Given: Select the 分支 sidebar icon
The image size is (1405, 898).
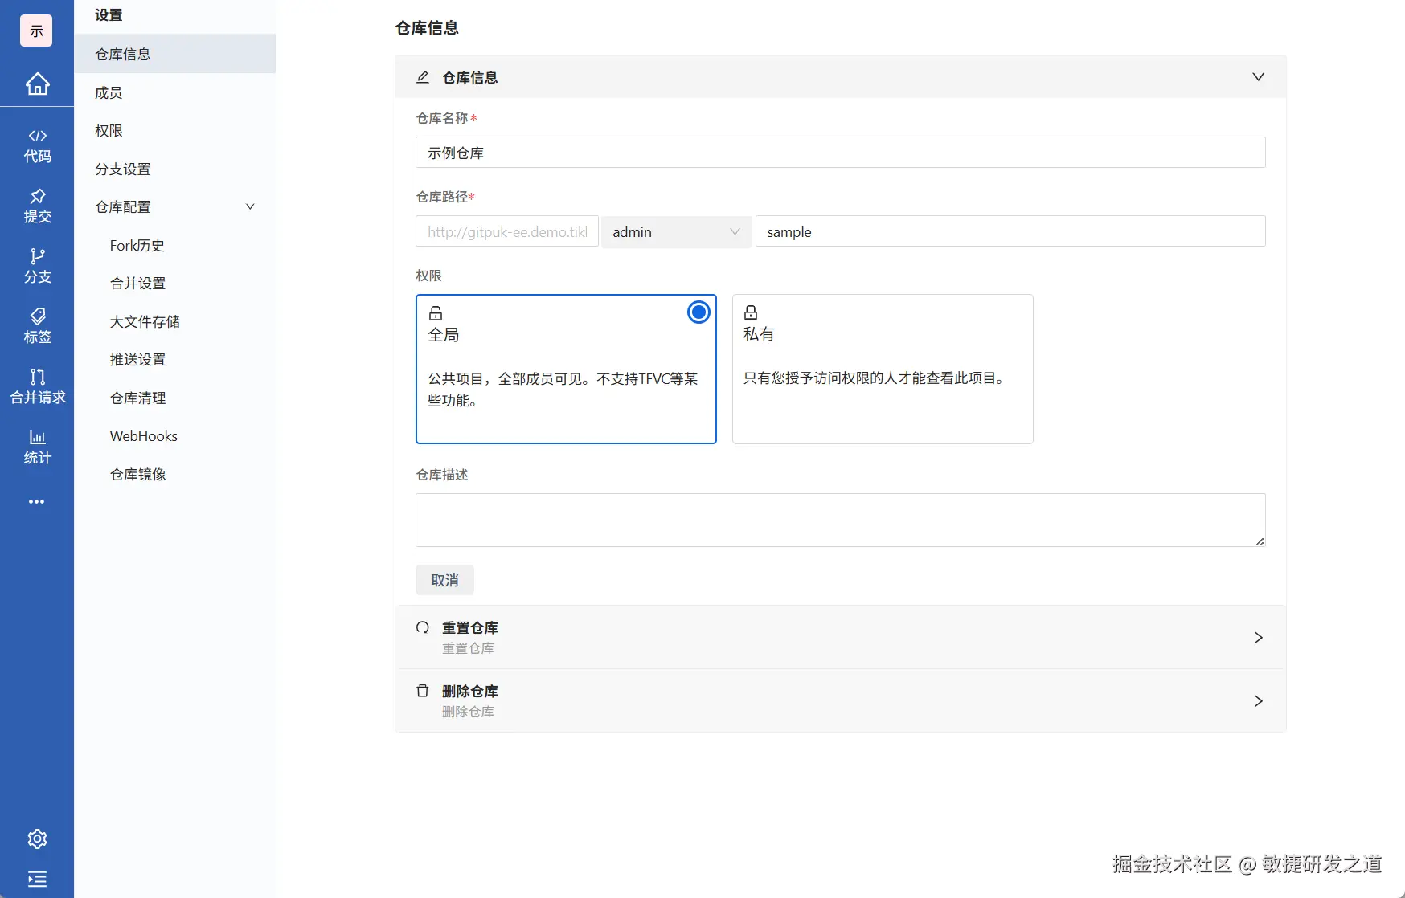Looking at the screenshot, I should [x=37, y=266].
